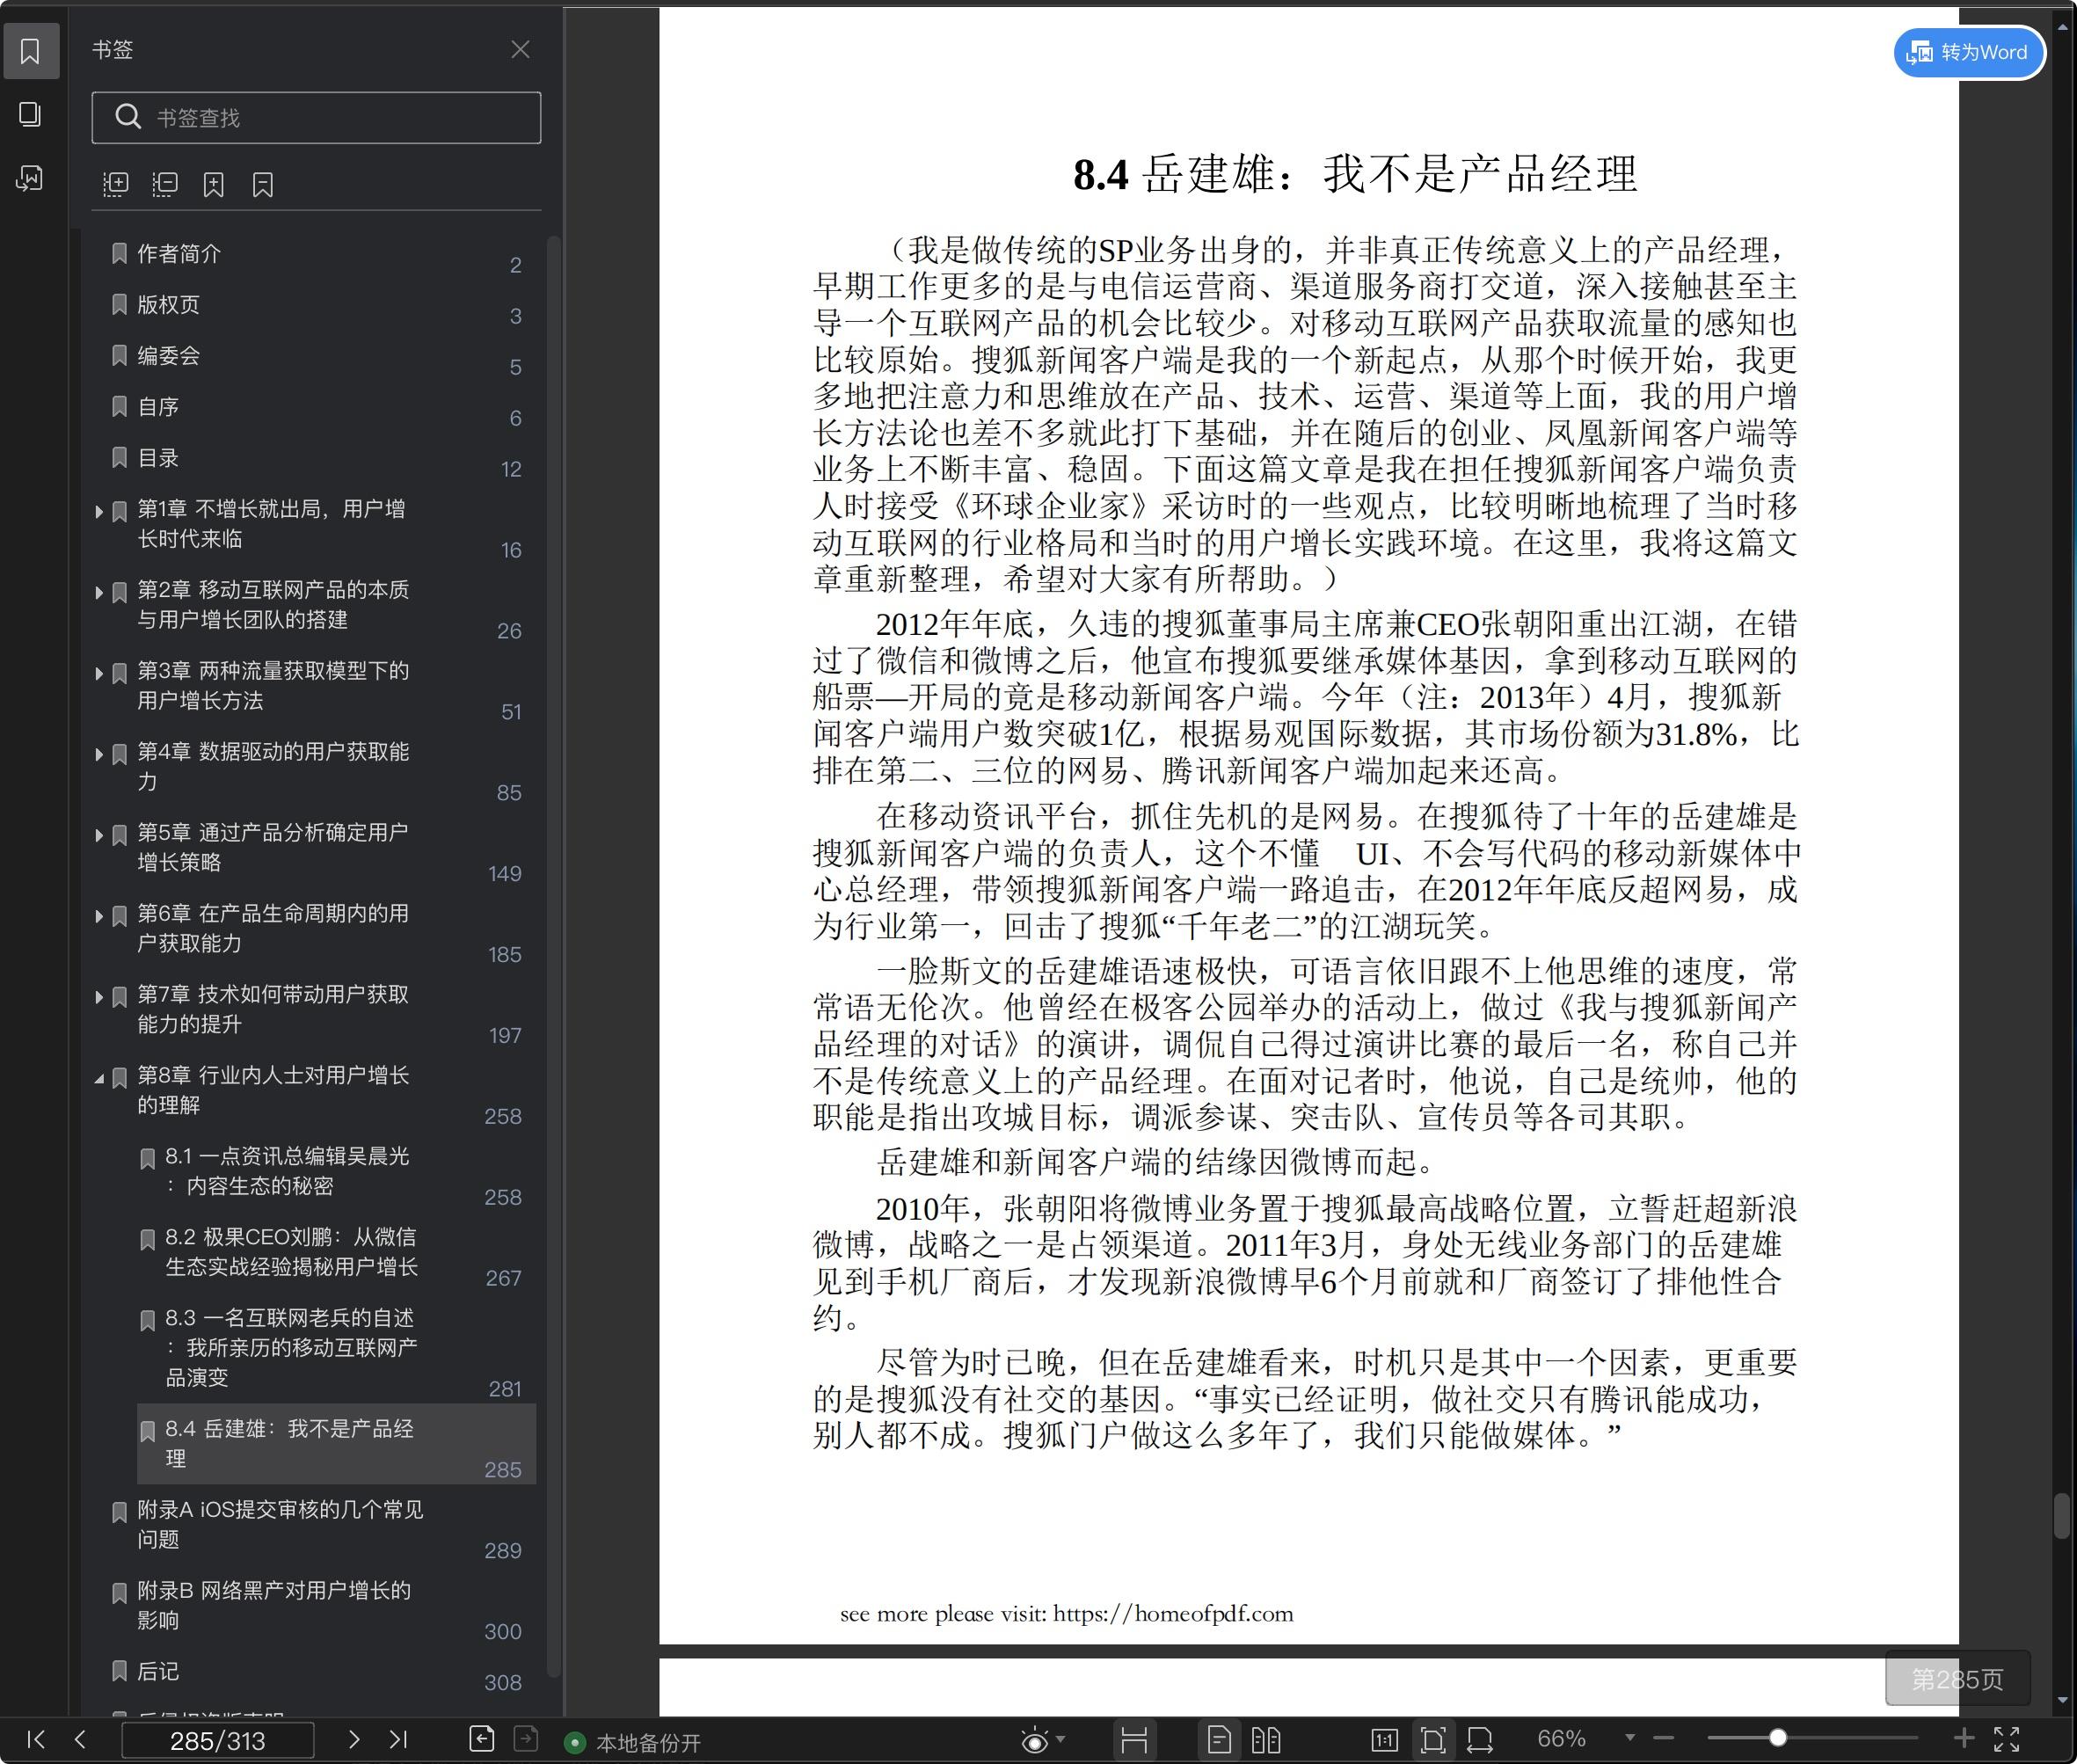
Task: Select bookmark 8.4 岳建雄：我不是产品经理
Action: coord(336,1444)
